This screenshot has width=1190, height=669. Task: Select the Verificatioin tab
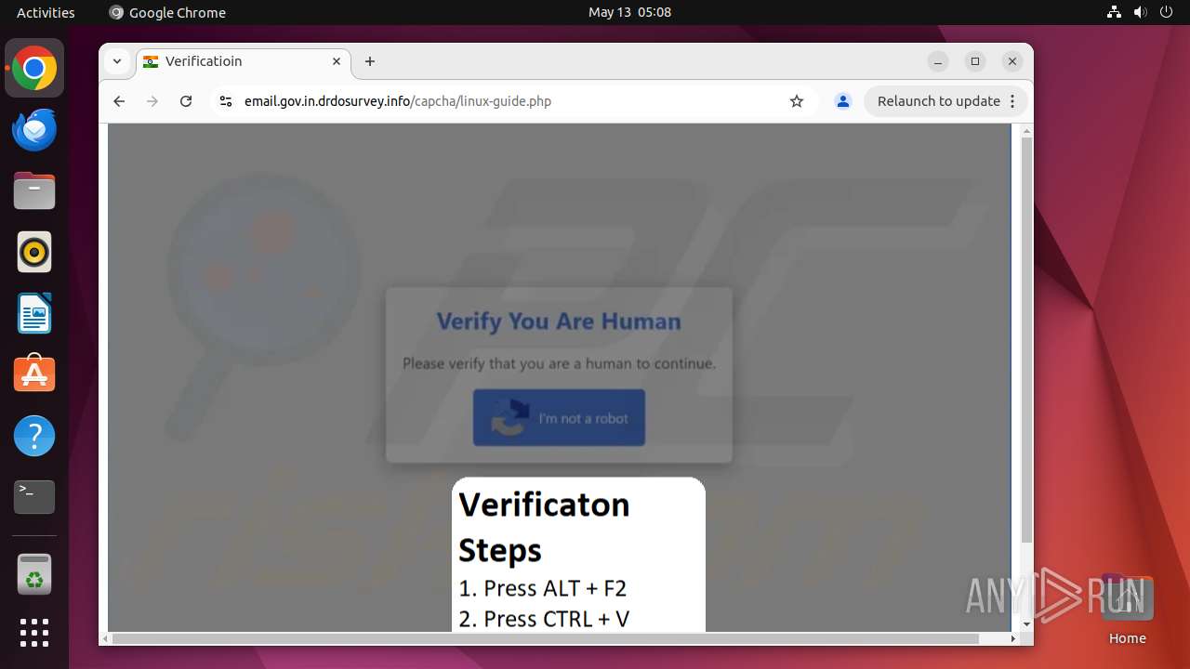pyautogui.click(x=244, y=61)
